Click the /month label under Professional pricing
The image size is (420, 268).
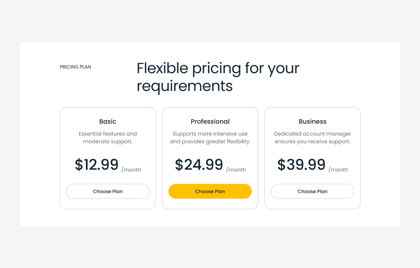236,170
